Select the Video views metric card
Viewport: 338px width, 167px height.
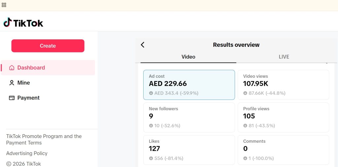[x=283, y=85]
